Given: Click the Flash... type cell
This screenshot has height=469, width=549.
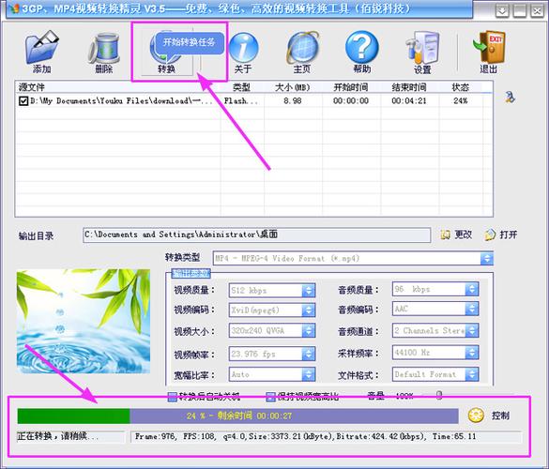Looking at the screenshot, I should point(241,101).
